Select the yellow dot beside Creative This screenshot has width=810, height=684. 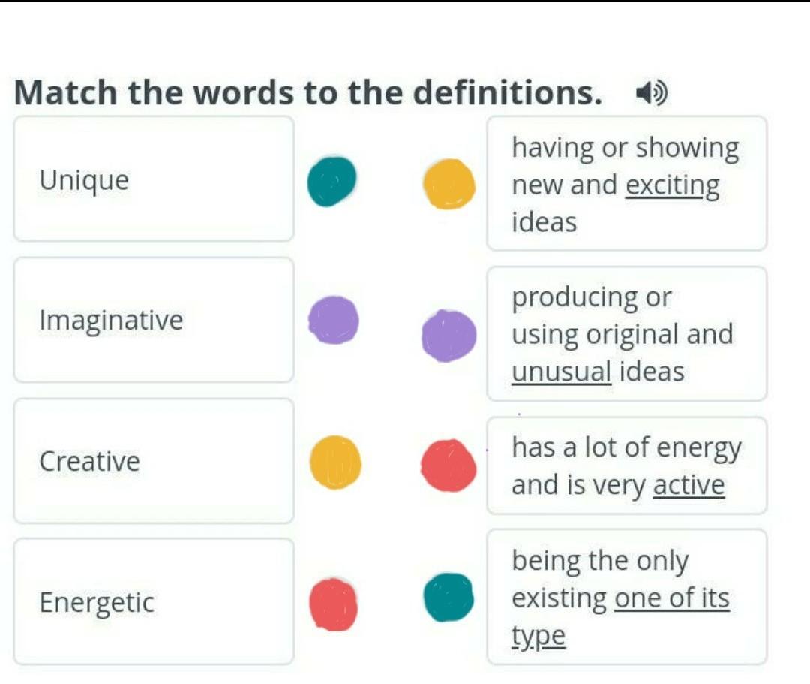coord(335,463)
